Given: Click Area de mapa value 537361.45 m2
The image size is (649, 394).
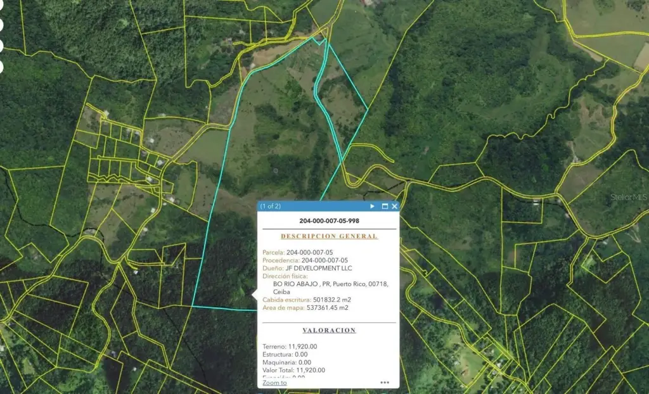Looking at the screenshot, I should (x=327, y=308).
